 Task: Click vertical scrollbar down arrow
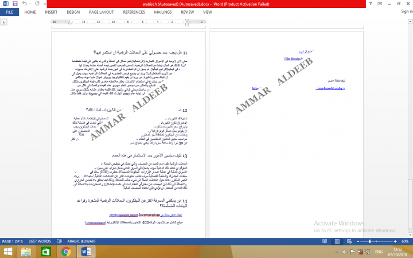(x=410, y=234)
